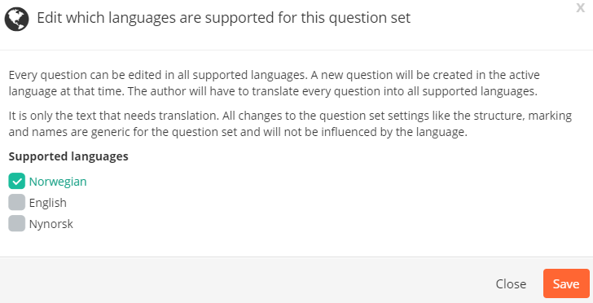Click the white checkmark inside the Norwegian box
593x303 pixels.
click(16, 182)
